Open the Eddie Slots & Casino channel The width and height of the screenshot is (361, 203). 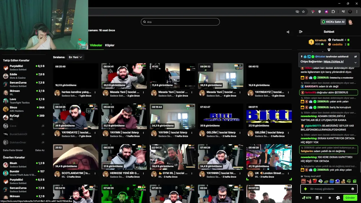click(24, 76)
